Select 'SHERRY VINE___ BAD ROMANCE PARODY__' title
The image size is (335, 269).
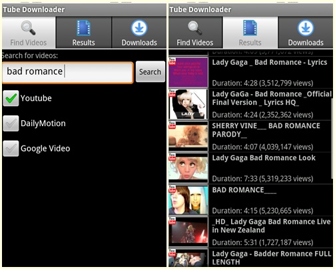(266, 130)
